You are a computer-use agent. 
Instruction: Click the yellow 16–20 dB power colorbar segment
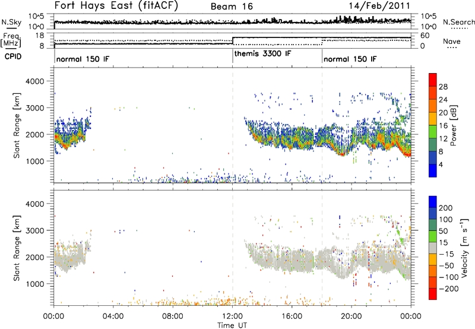433,119
